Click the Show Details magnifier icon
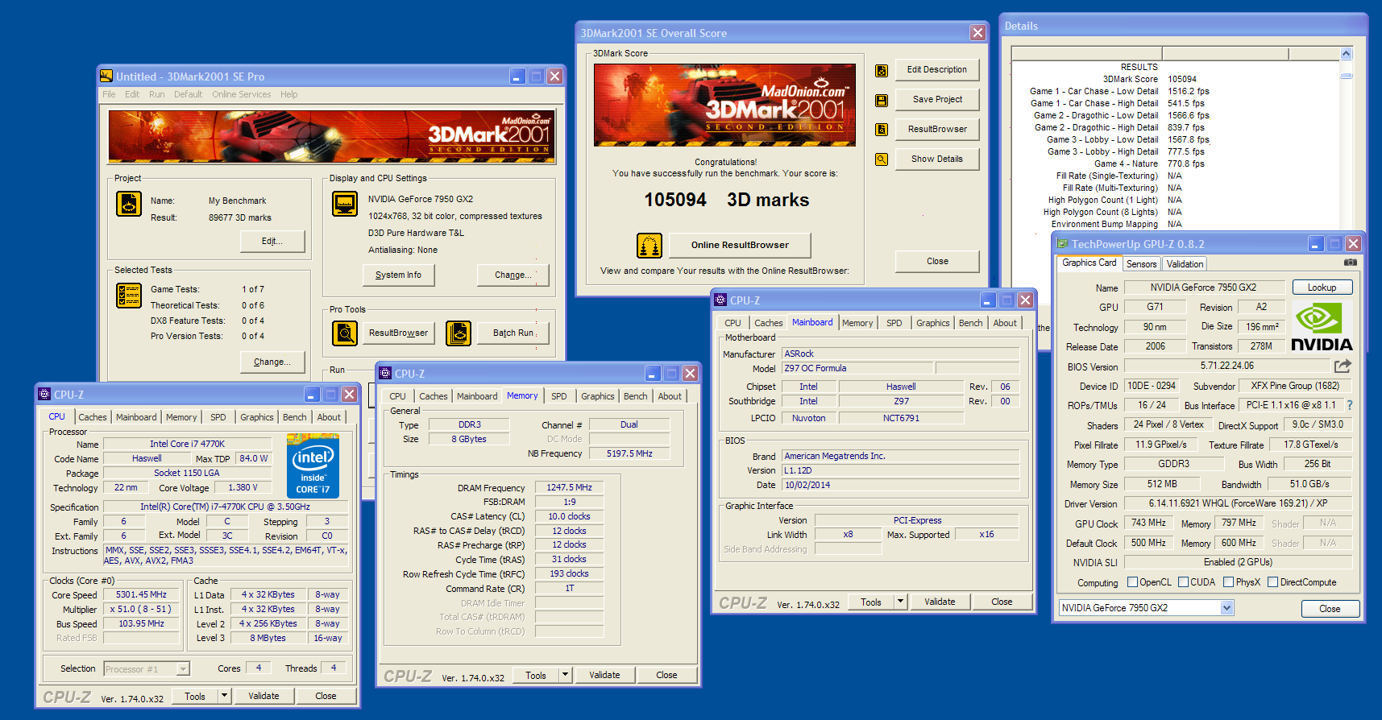Viewport: 1382px width, 720px height. coord(882,159)
